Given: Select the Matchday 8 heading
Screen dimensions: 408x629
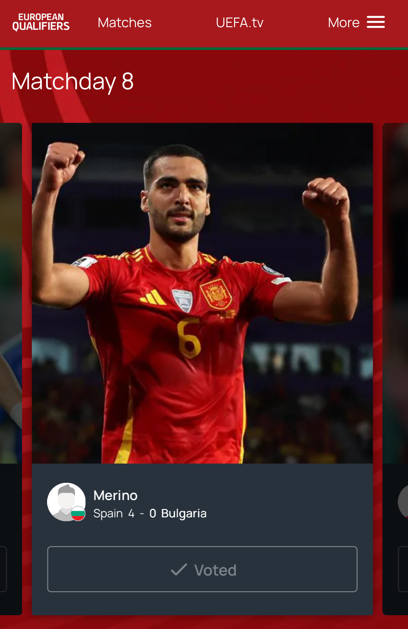Looking at the screenshot, I should click(72, 81).
